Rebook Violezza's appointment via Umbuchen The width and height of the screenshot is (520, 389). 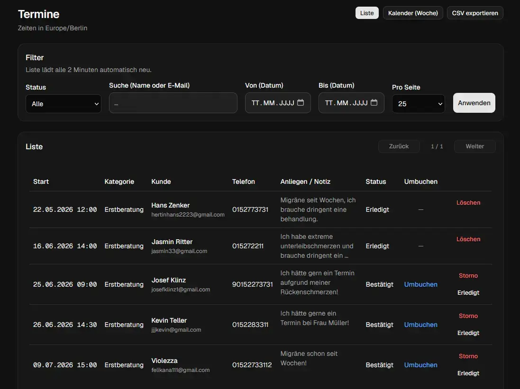pyautogui.click(x=420, y=365)
